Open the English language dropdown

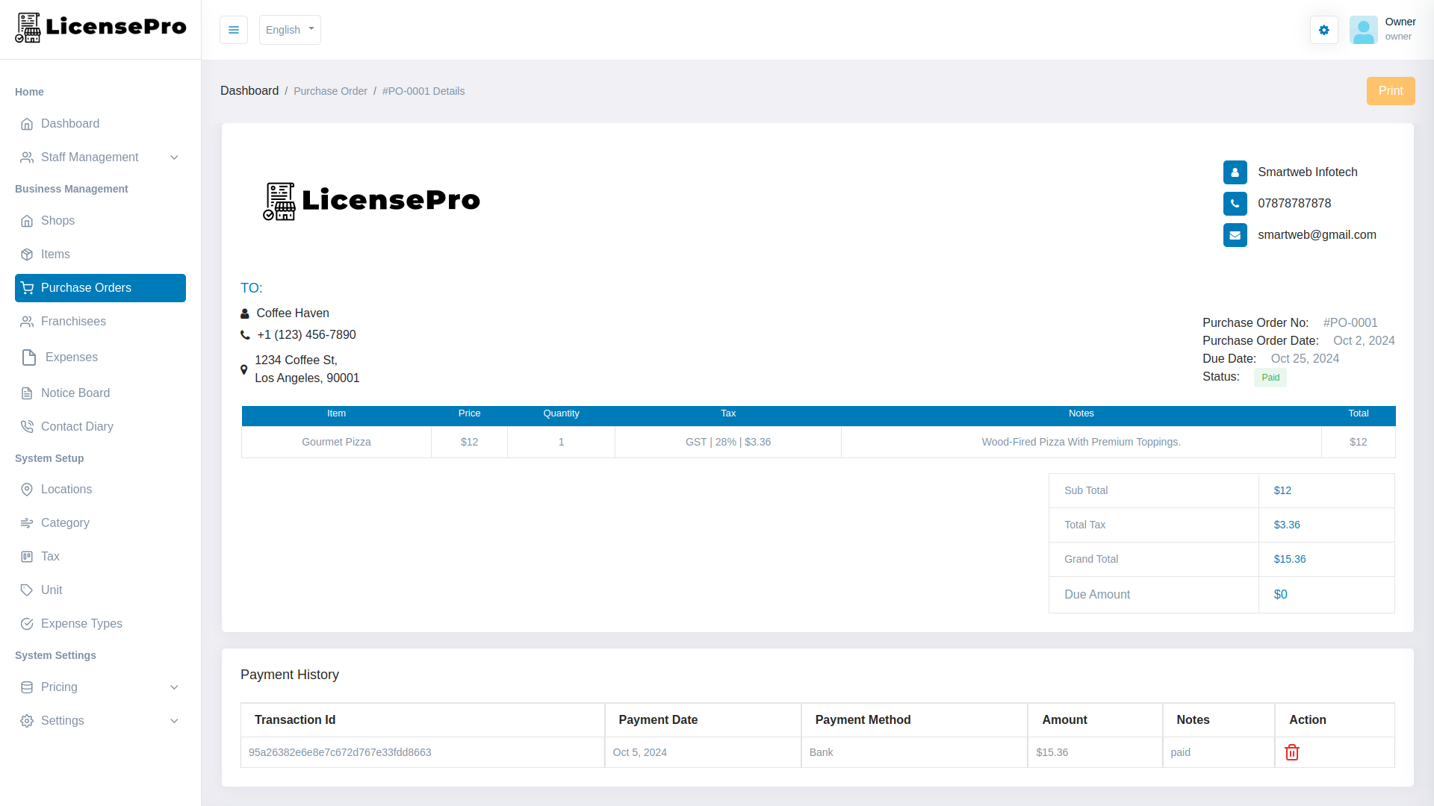pyautogui.click(x=290, y=30)
